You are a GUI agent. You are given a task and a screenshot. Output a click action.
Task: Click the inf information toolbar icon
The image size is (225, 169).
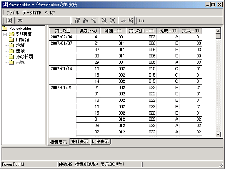pos(142,21)
